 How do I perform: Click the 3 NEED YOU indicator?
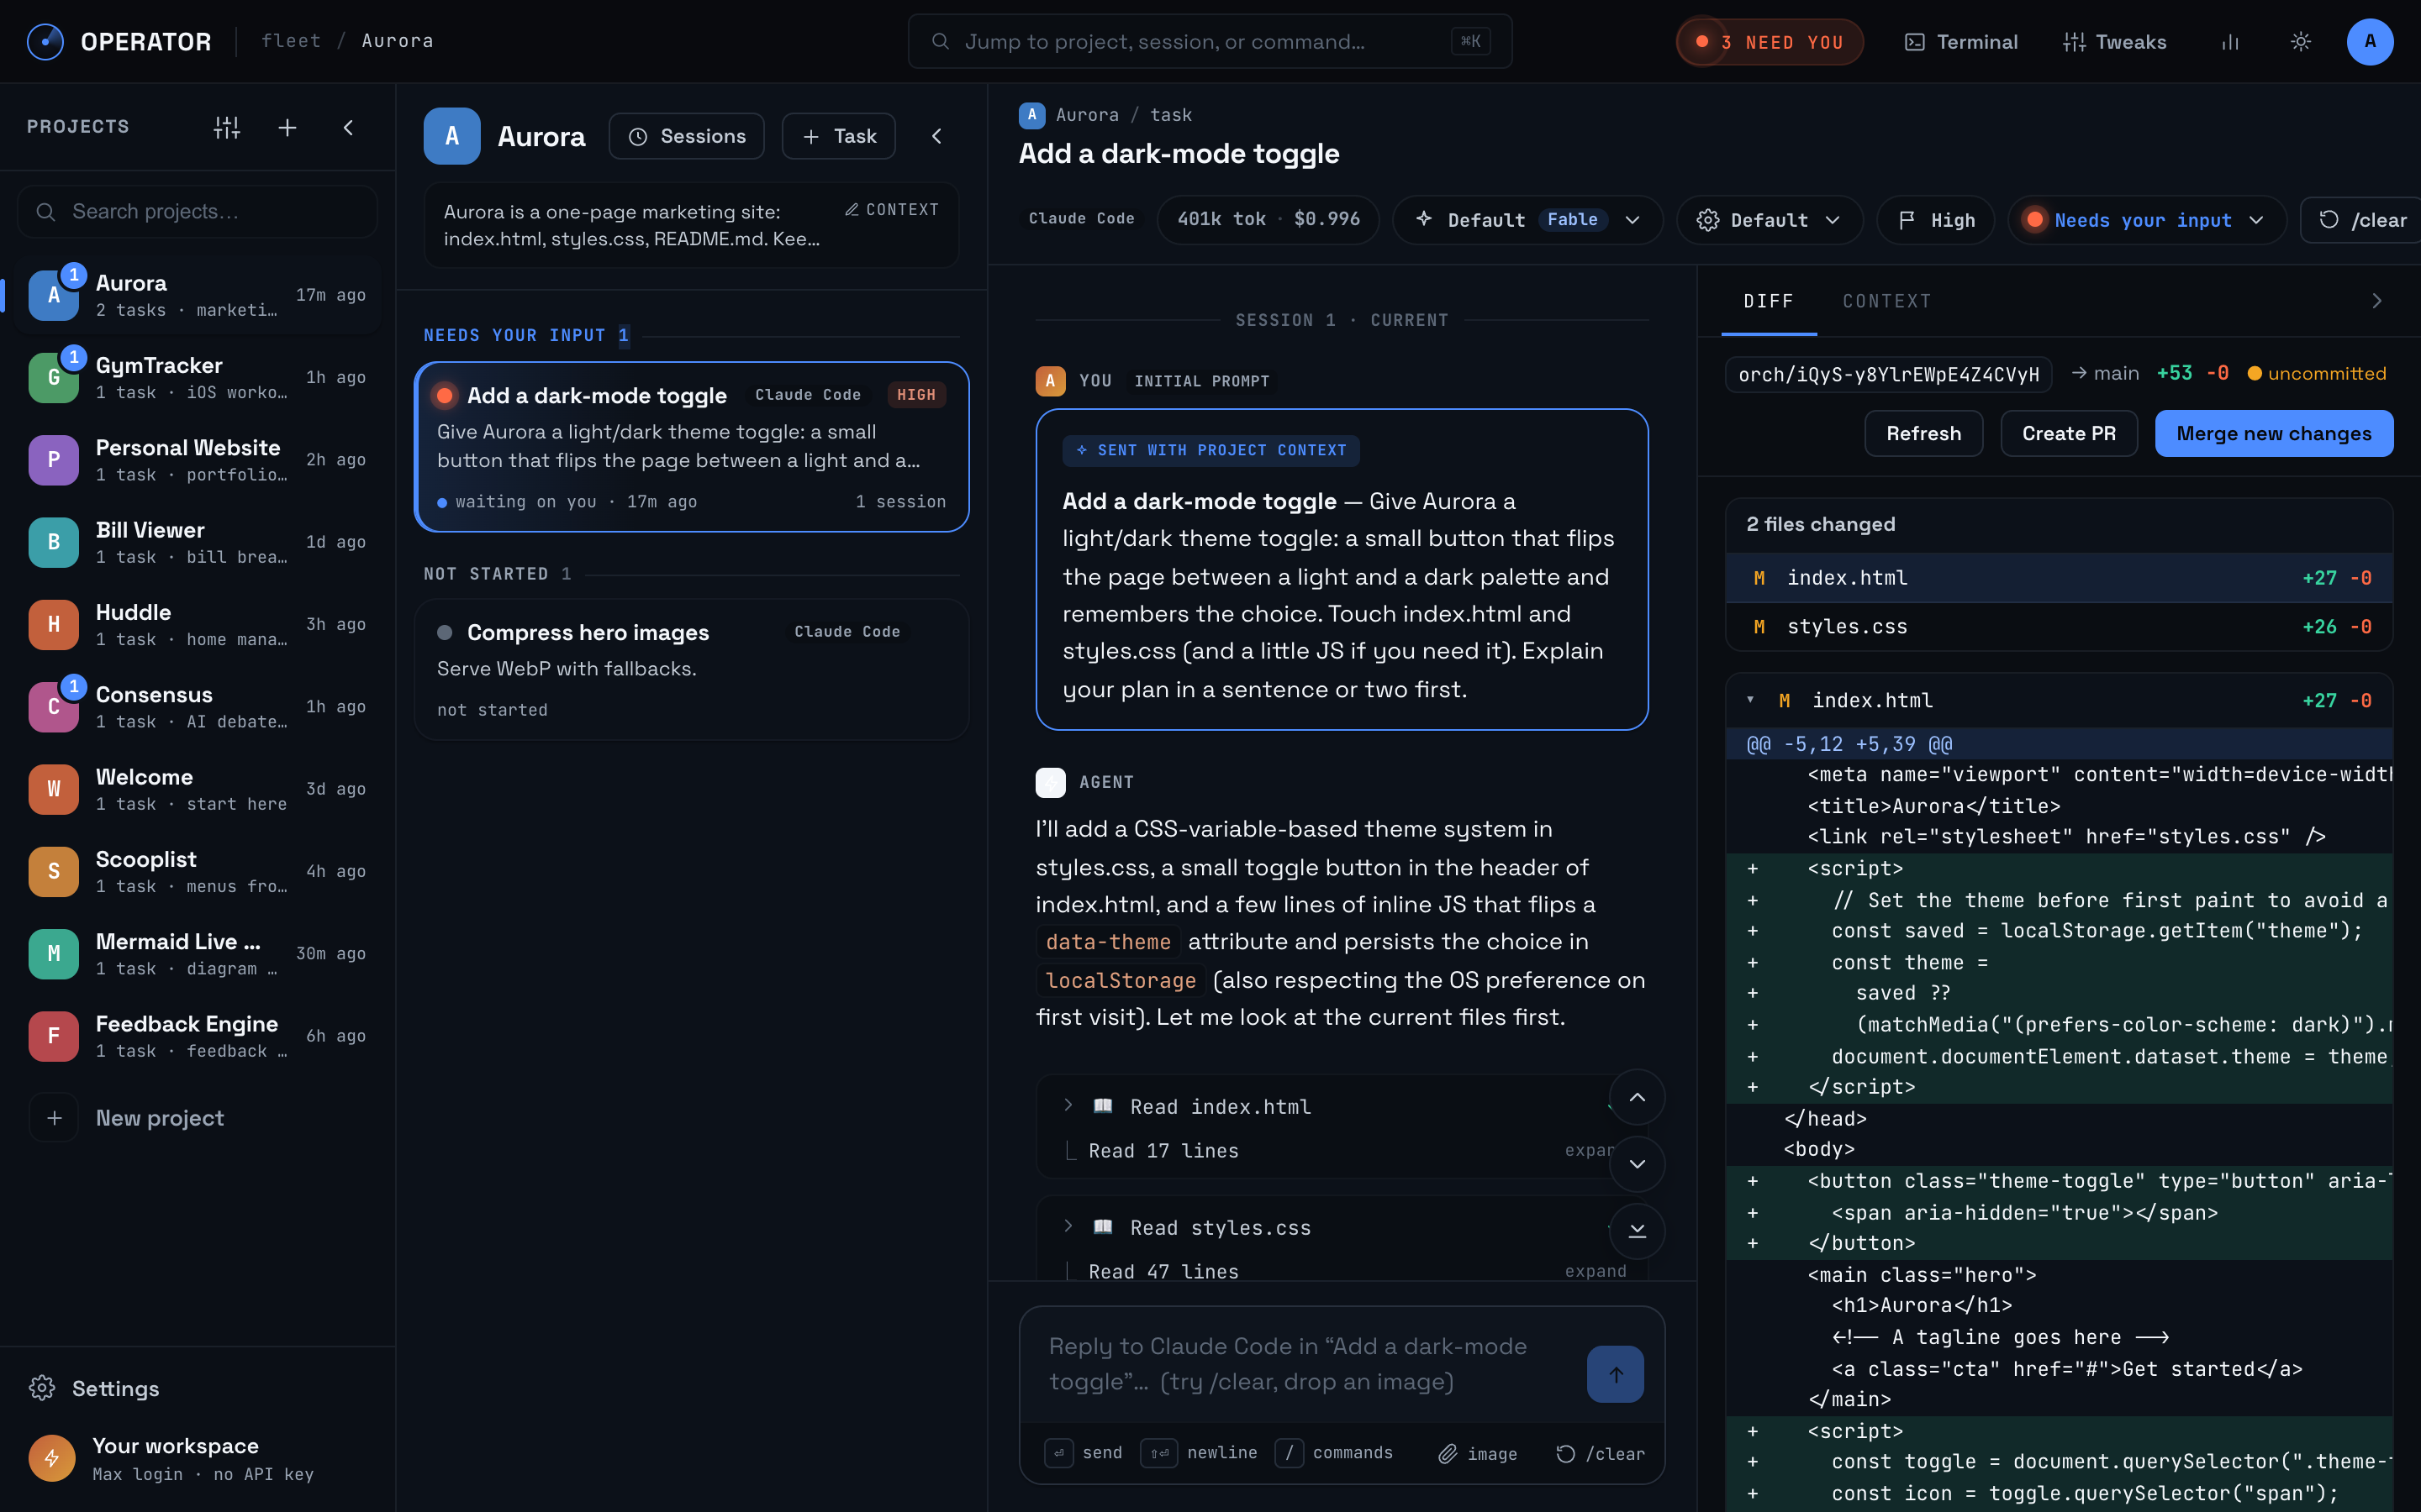(x=1769, y=42)
